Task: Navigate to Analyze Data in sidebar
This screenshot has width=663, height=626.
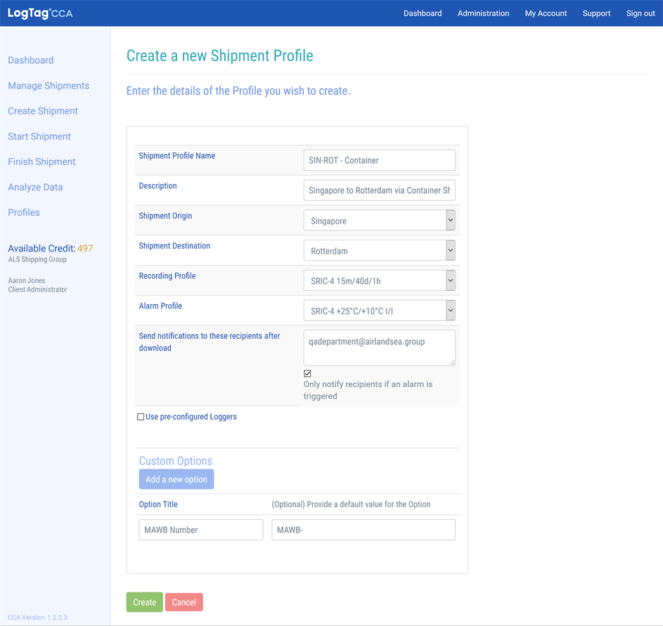Action: 35,187
